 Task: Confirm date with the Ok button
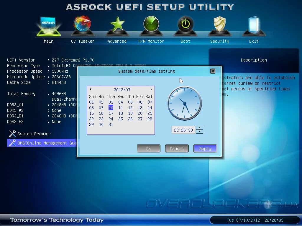click(149, 149)
